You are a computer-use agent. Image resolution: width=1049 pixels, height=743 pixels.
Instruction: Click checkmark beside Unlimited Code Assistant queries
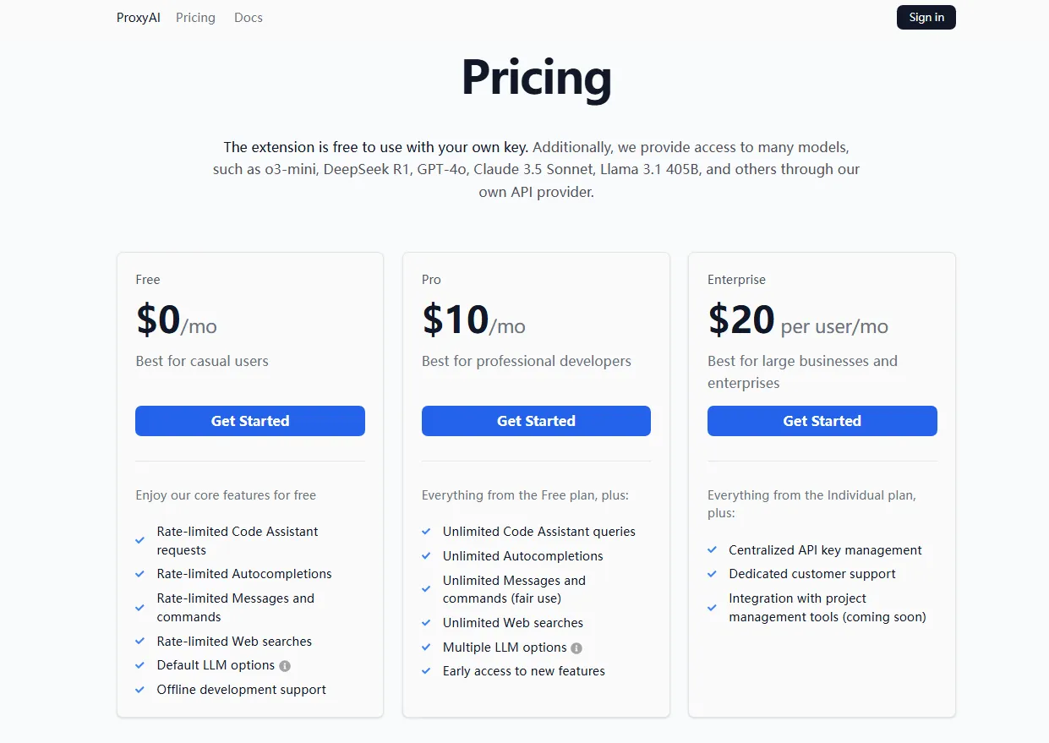(426, 532)
